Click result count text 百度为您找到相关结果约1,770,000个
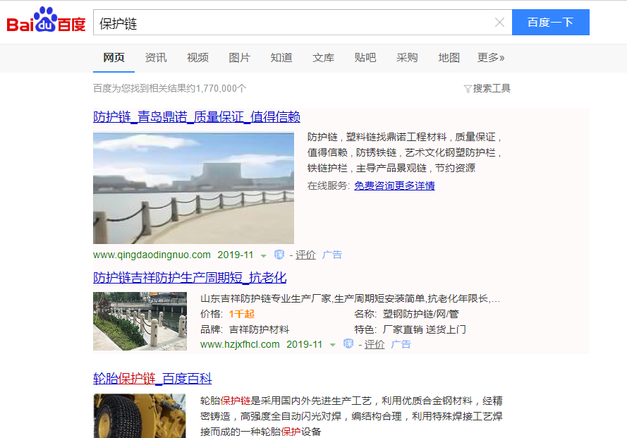This screenshot has height=438, width=627. click(169, 88)
